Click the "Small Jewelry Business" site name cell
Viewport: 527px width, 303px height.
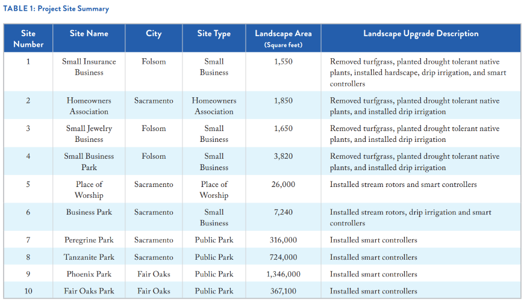pyautogui.click(x=89, y=133)
